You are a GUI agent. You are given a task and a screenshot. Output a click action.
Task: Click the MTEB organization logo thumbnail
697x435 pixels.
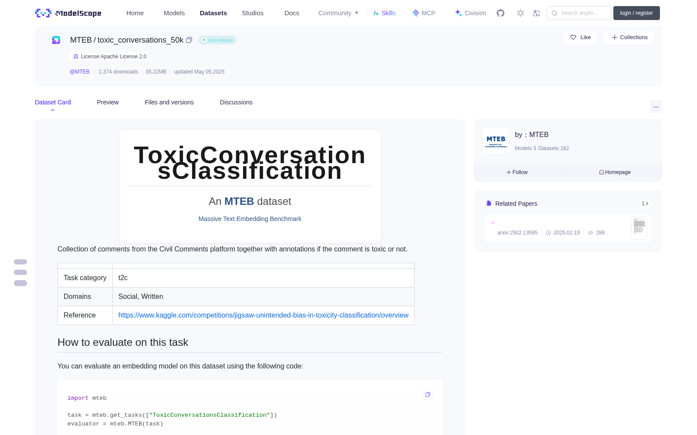[496, 141]
